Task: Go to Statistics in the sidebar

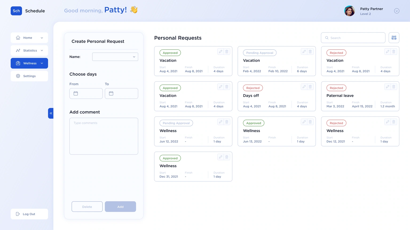Action: coord(29,51)
